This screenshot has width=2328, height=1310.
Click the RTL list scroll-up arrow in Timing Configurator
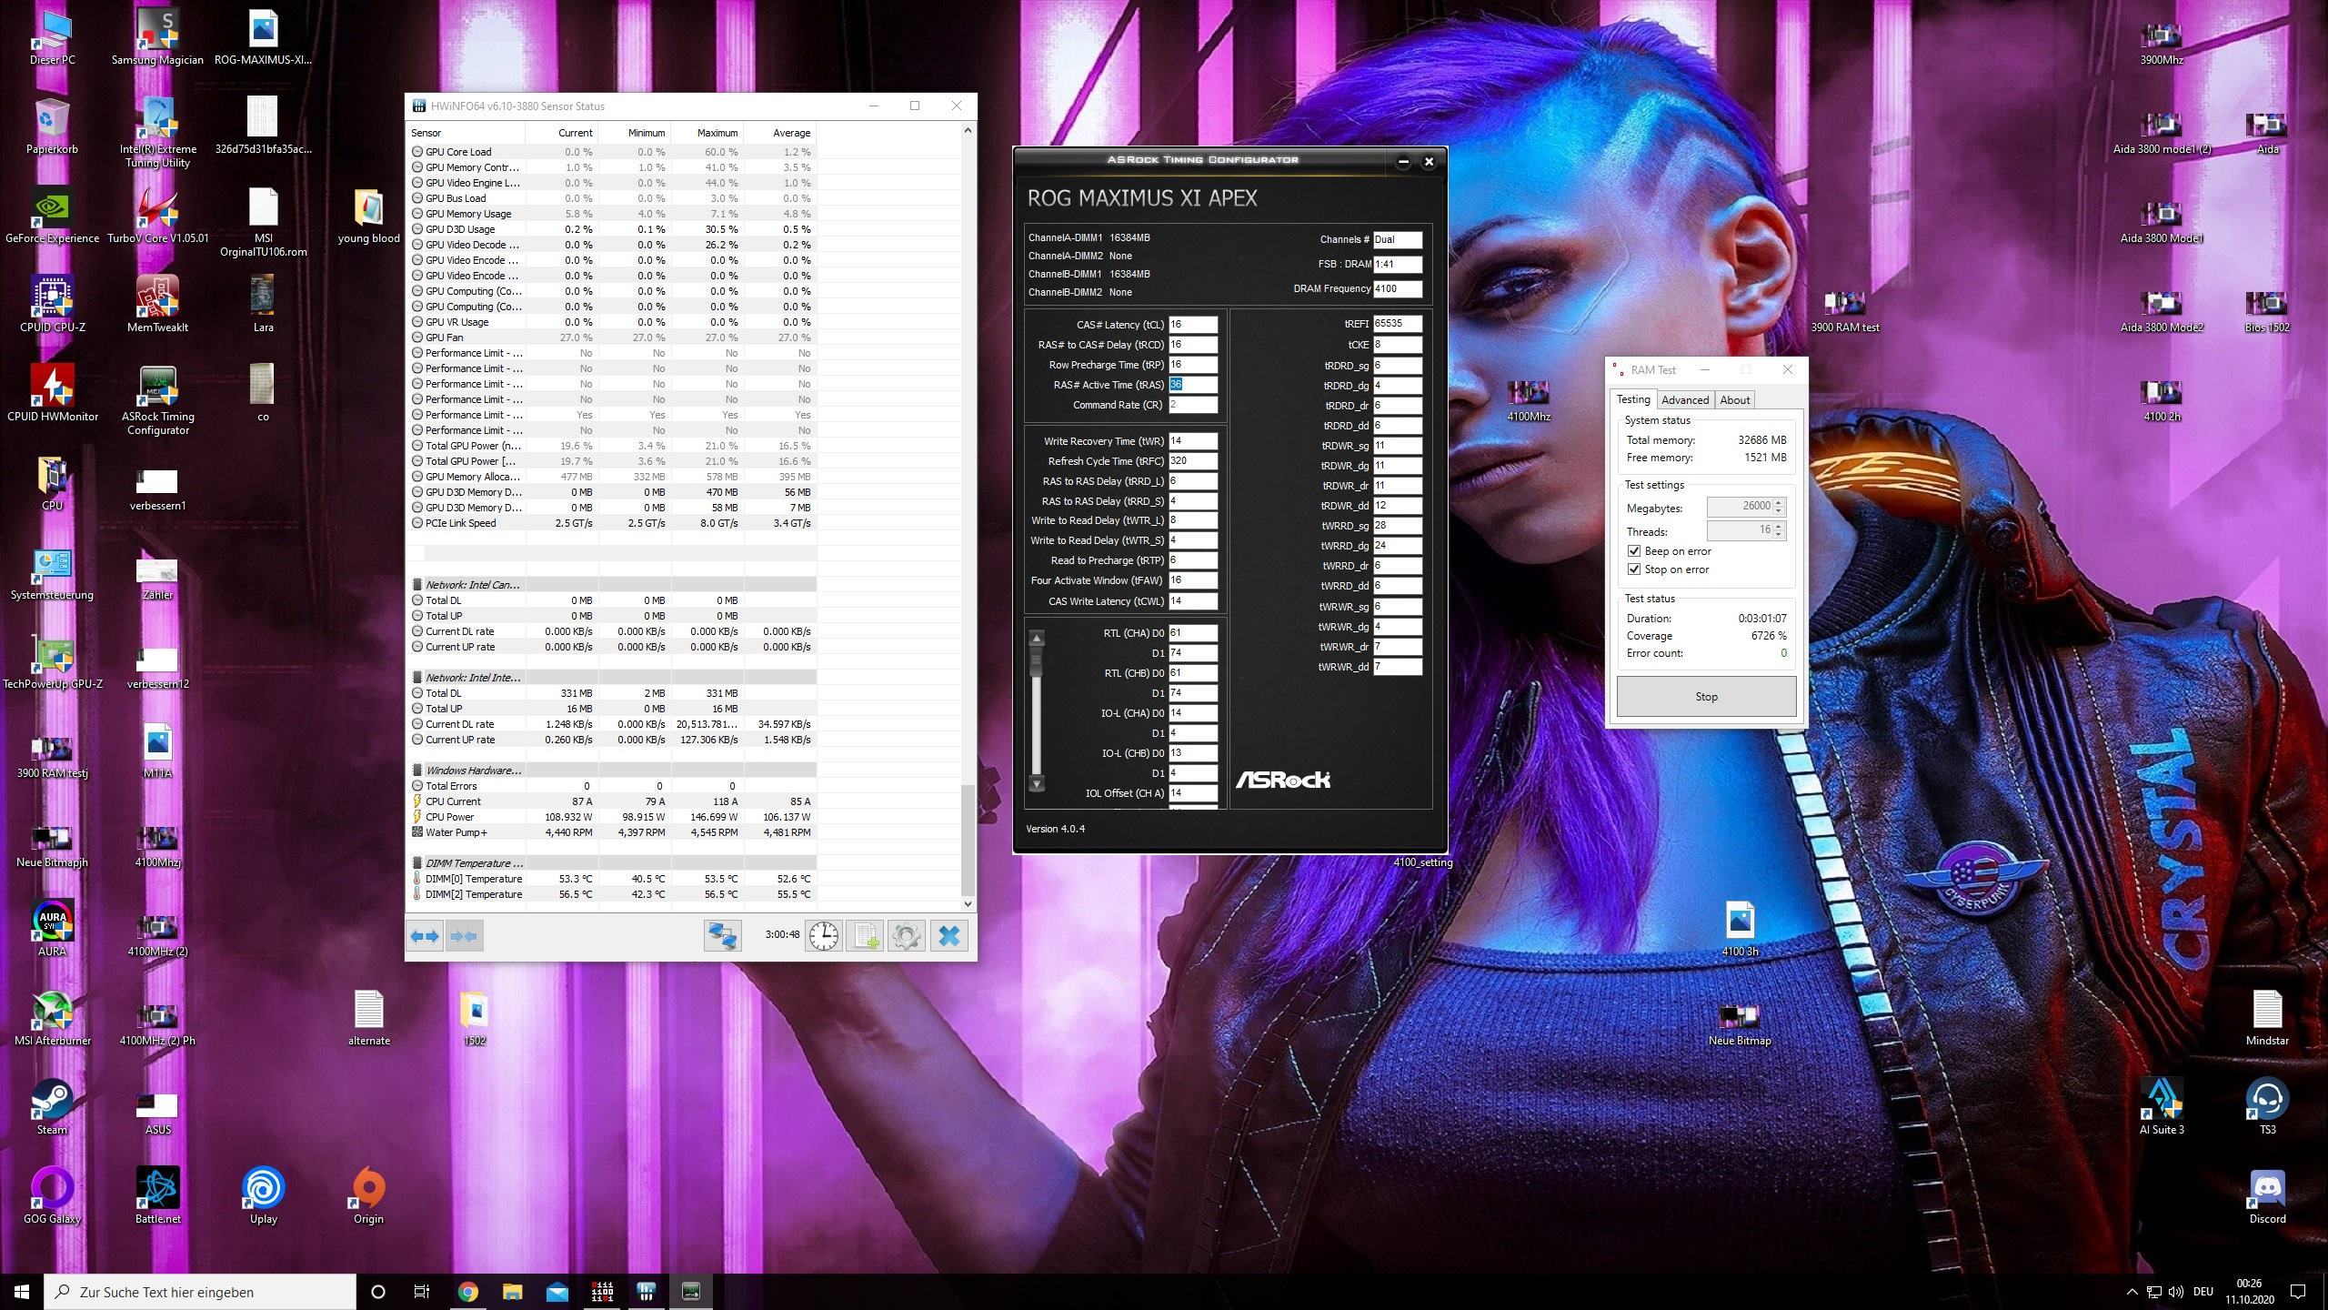pos(1037,638)
